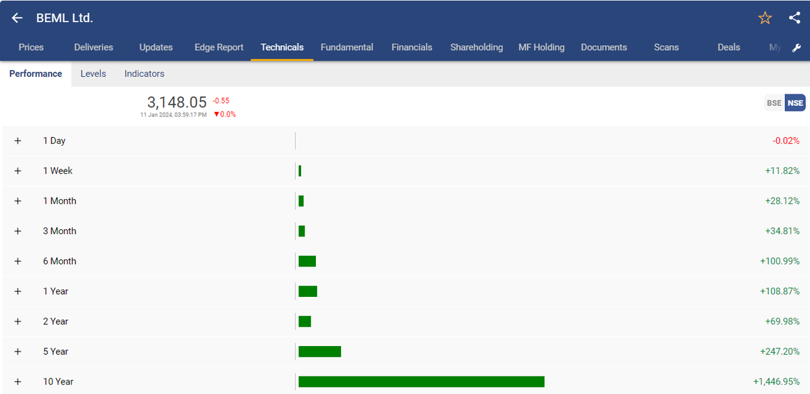Image resolution: width=810 pixels, height=394 pixels.
Task: Expand the 5 Year performance row
Action: tap(18, 351)
